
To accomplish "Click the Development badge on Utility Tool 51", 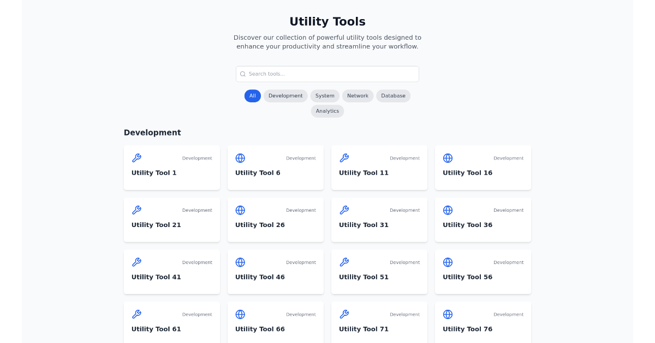I will pyautogui.click(x=405, y=262).
